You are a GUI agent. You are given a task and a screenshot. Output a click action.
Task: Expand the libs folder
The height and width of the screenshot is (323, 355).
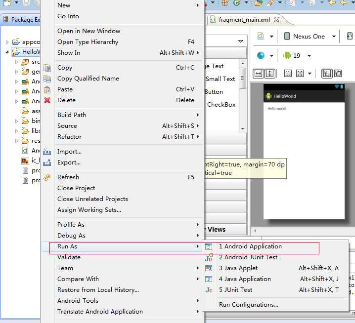(16, 131)
